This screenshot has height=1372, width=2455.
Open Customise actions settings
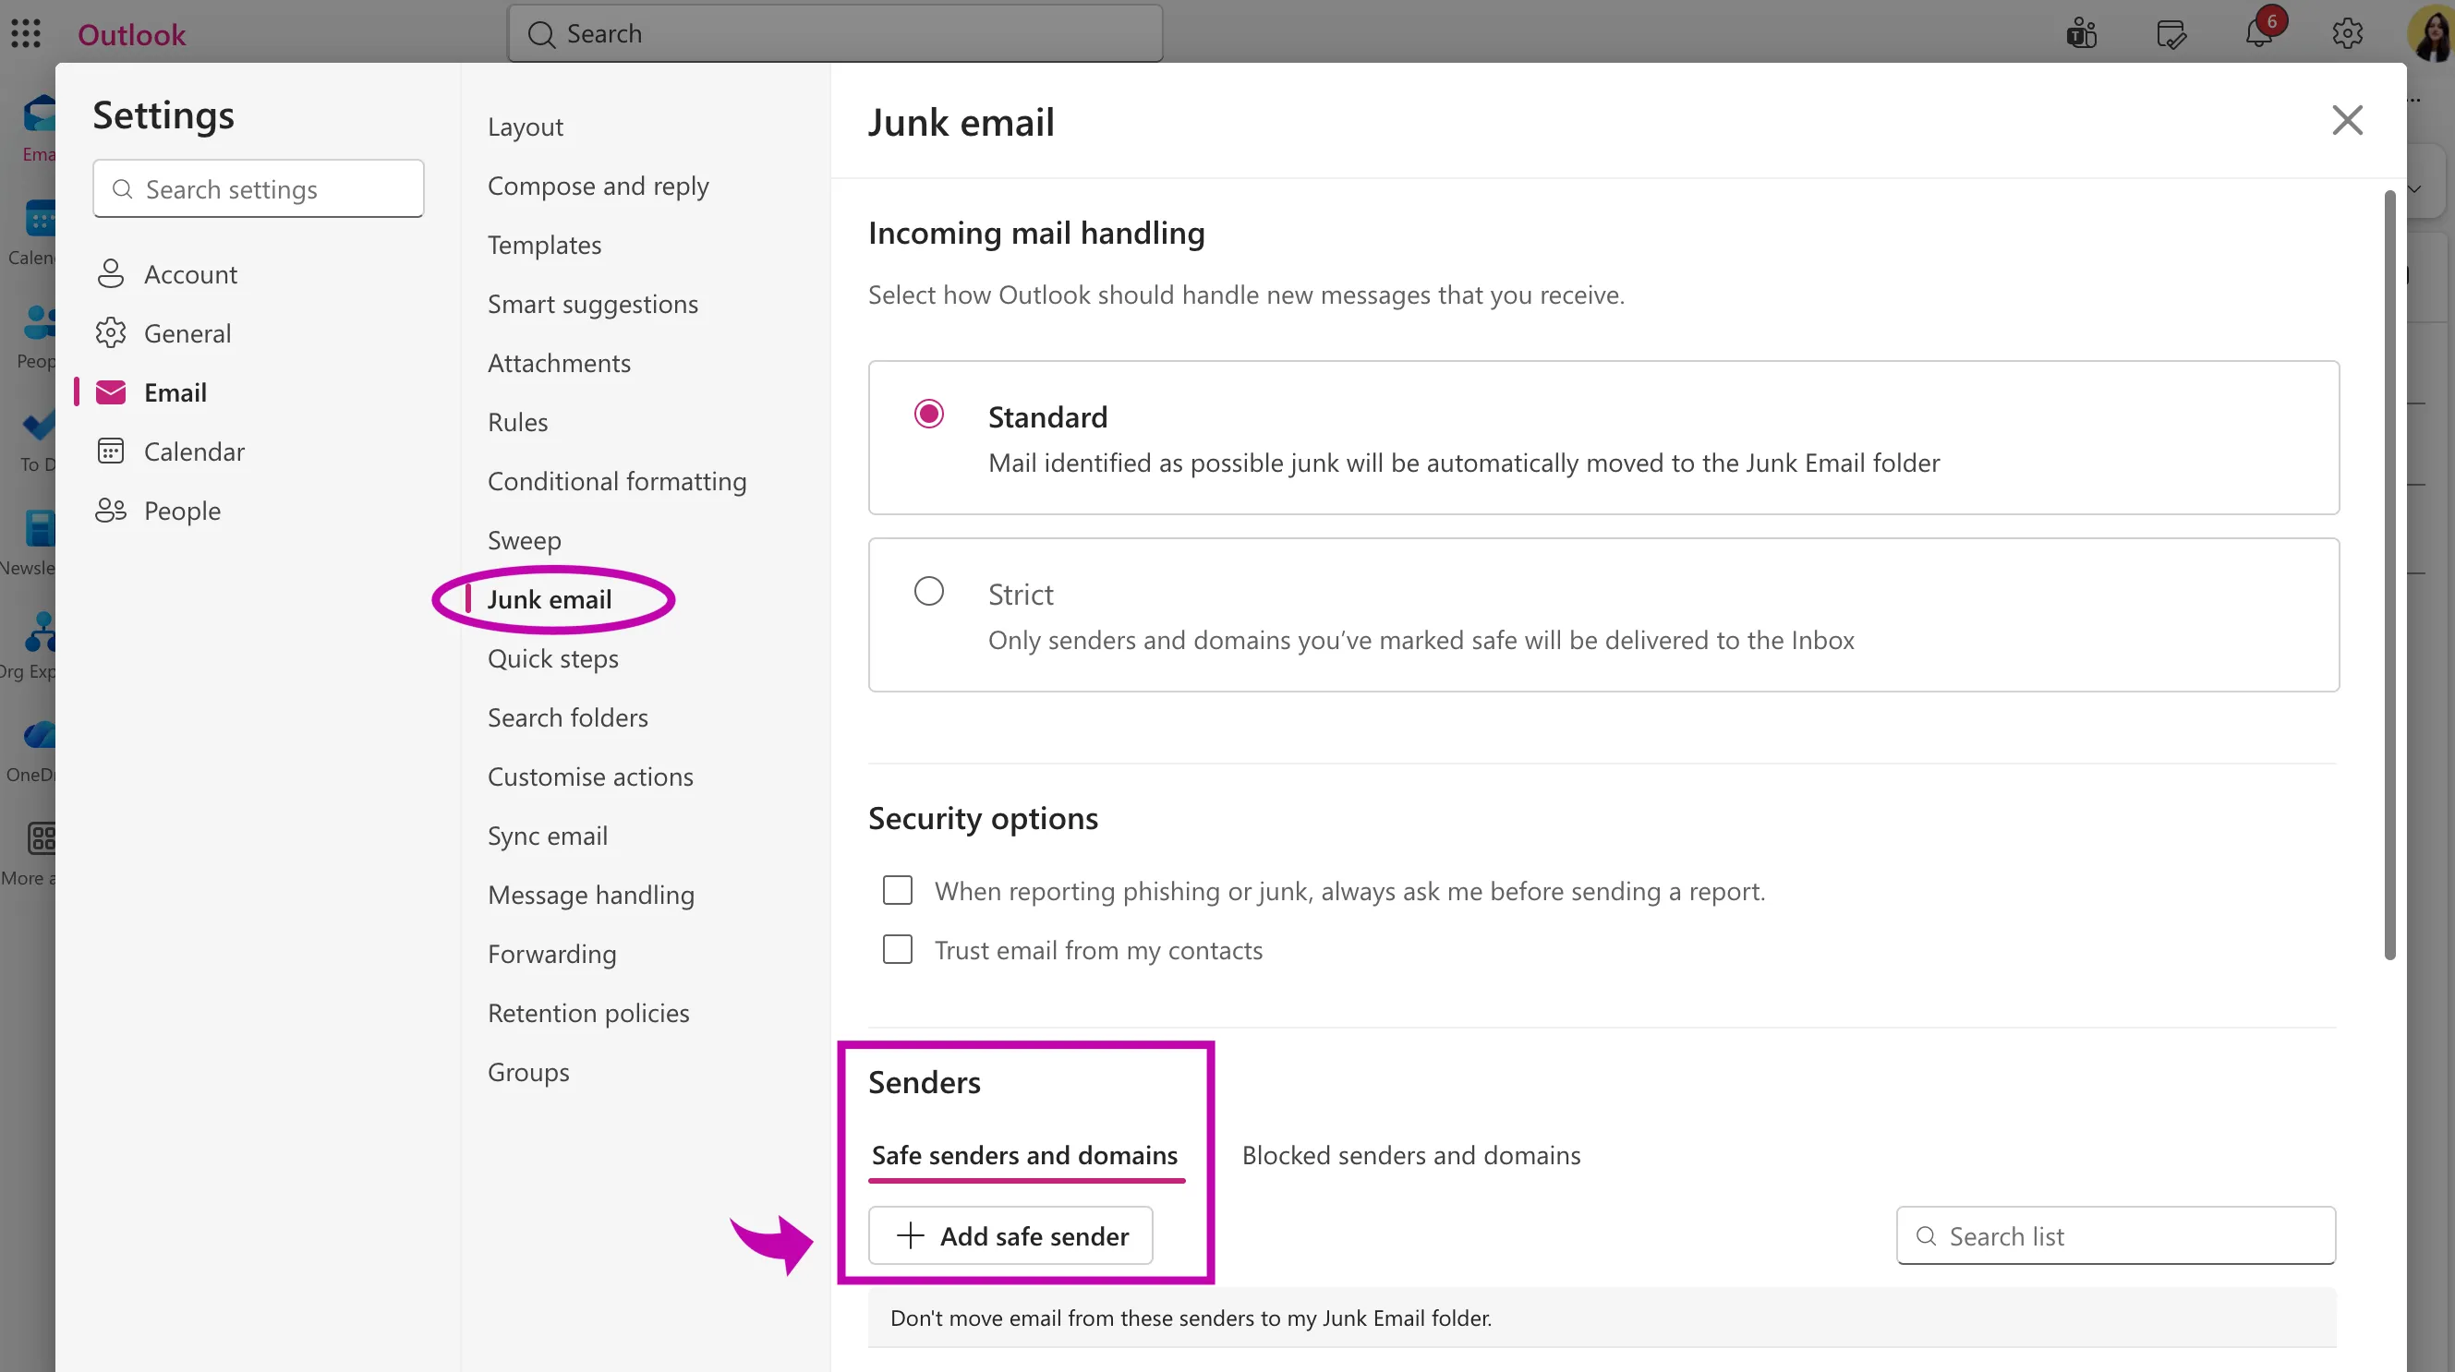590,776
